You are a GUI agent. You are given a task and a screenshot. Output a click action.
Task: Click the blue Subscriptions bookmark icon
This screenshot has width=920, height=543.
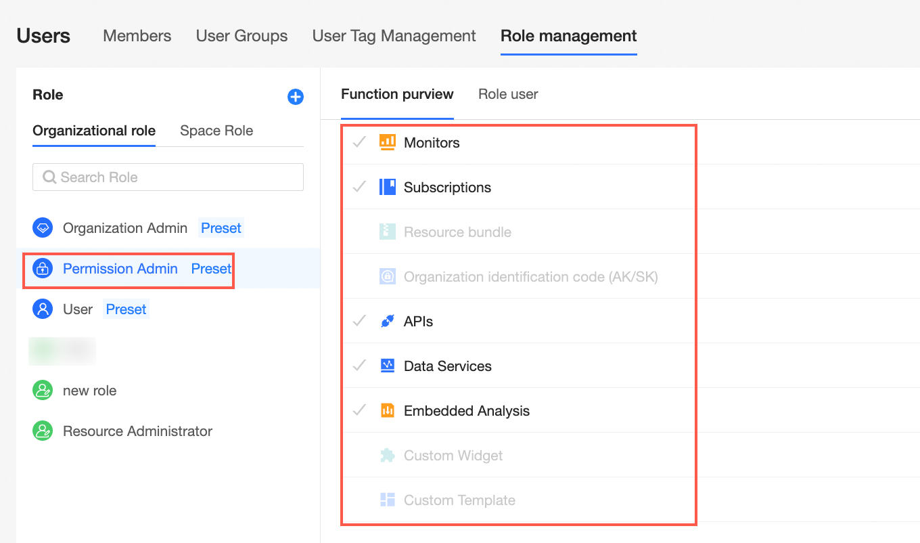pyautogui.click(x=387, y=187)
